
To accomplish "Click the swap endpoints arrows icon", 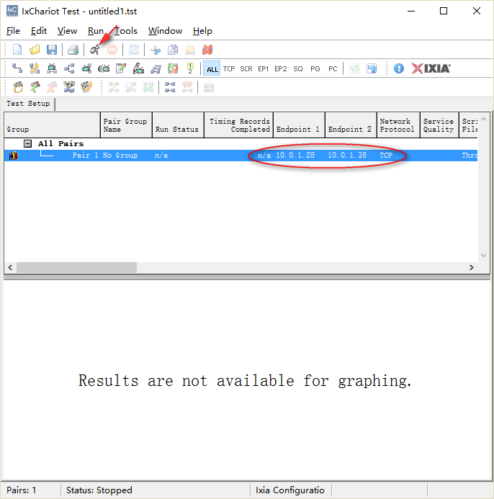I will 173,68.
